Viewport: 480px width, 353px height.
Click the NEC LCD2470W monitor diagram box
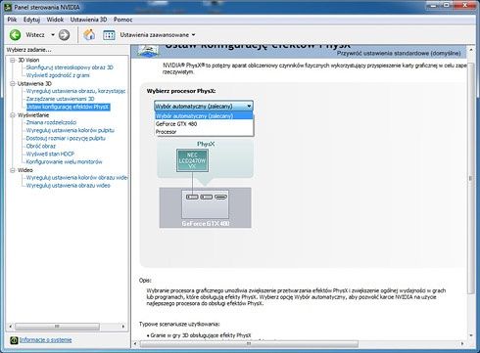coord(192,160)
